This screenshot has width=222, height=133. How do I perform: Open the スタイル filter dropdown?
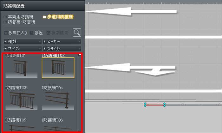(x=62, y=49)
